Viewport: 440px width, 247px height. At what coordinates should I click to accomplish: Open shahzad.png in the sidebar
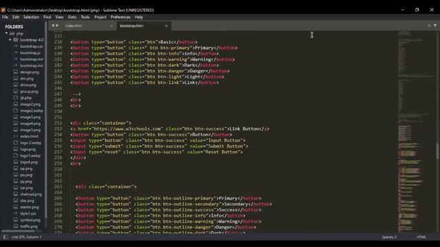(31, 194)
